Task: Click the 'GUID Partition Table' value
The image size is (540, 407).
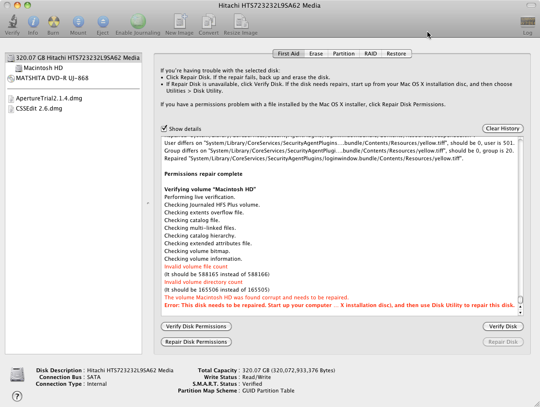Action: (x=268, y=391)
